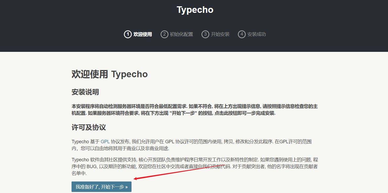388x193 pixels.
Task: Click the paragraph starting 'Typecho 基于'
Action: click(x=192, y=145)
